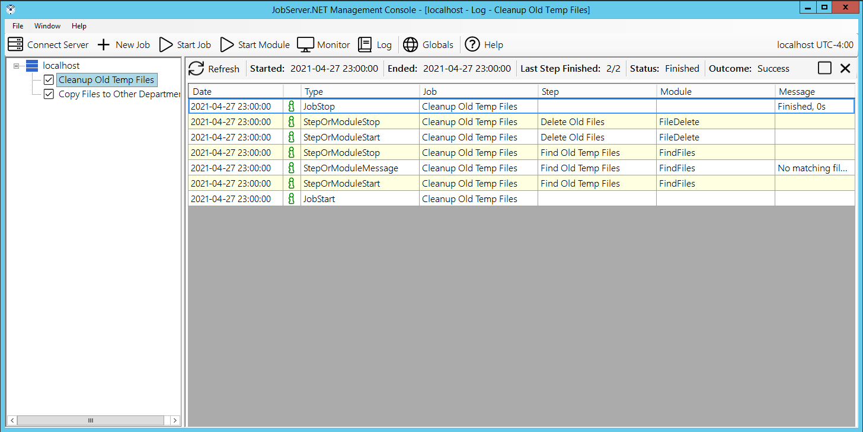
Task: Refresh the log view
Action: click(196, 69)
